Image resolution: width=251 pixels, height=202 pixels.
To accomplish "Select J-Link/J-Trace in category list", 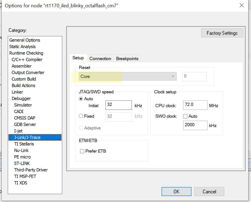I will pos(35,137).
